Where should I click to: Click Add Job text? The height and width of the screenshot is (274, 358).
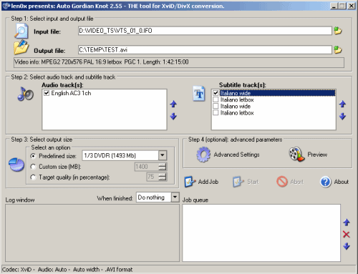[208, 182]
